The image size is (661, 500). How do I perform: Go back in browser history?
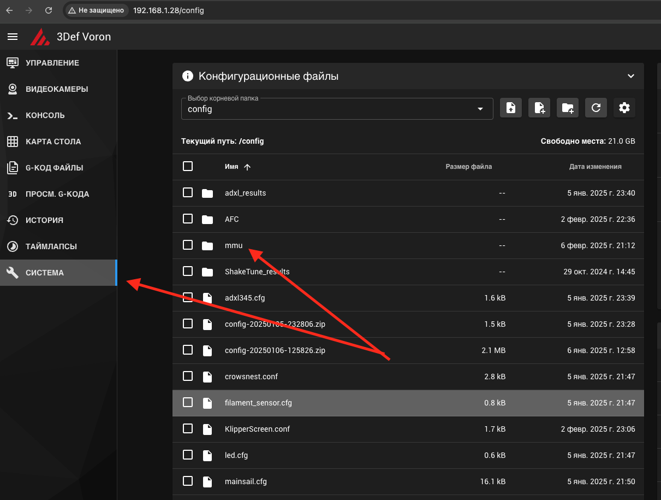[9, 10]
